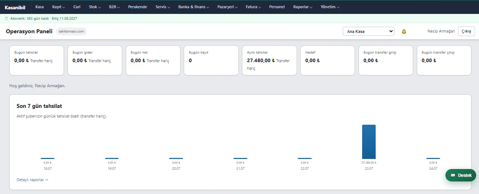
Task: Open the Cari menu item
Action: pyautogui.click(x=77, y=7)
